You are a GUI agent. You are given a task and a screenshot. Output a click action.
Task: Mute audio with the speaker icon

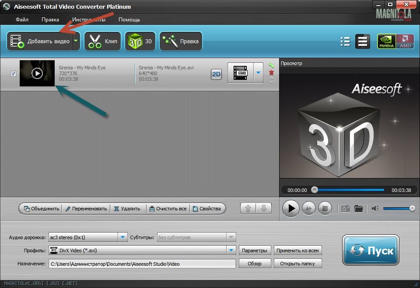(375, 209)
